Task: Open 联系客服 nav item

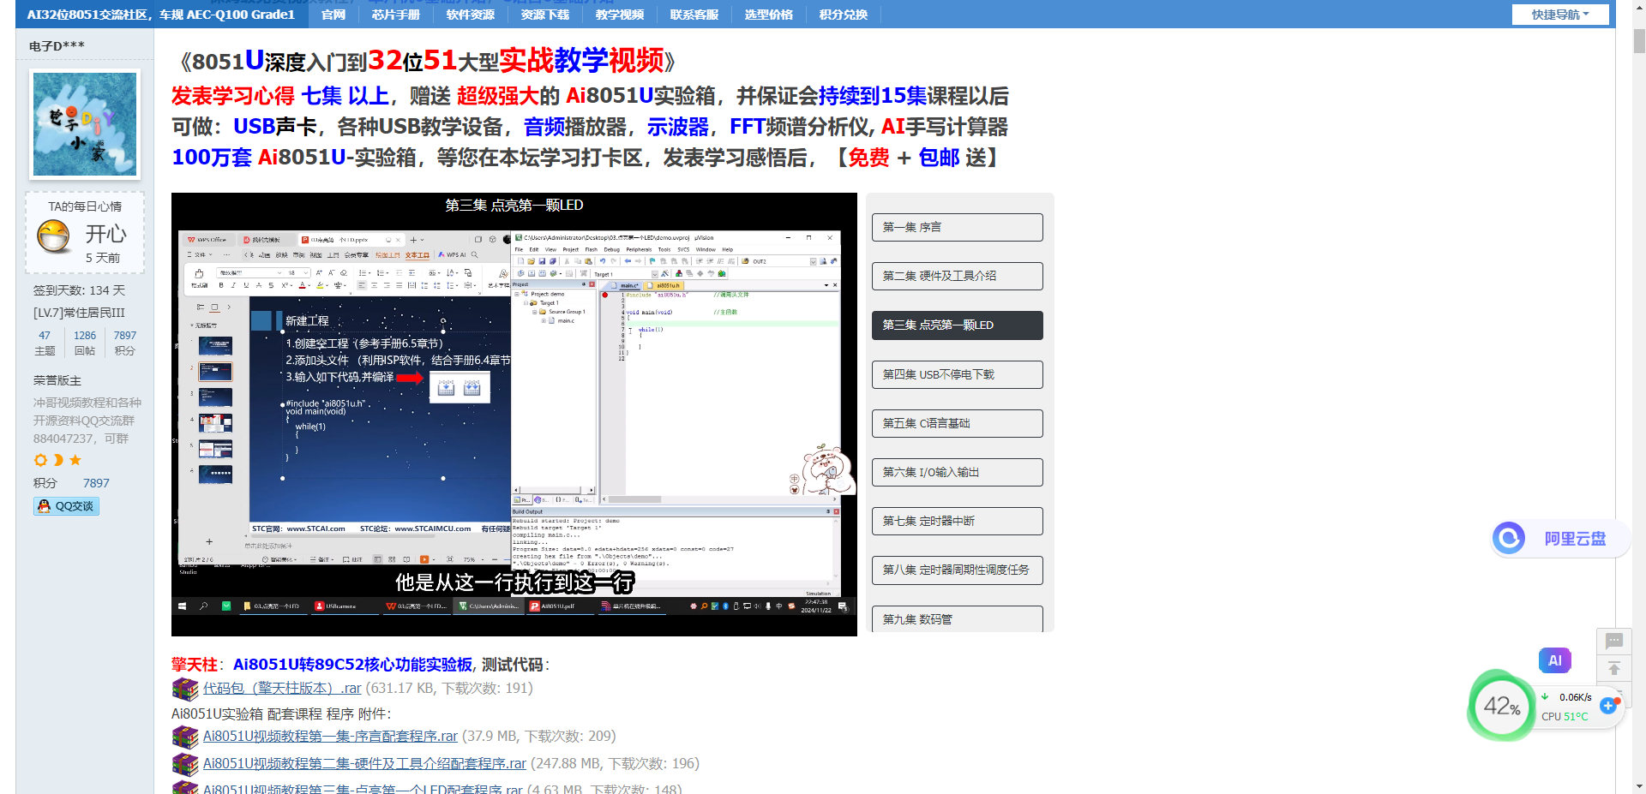Action: (694, 15)
